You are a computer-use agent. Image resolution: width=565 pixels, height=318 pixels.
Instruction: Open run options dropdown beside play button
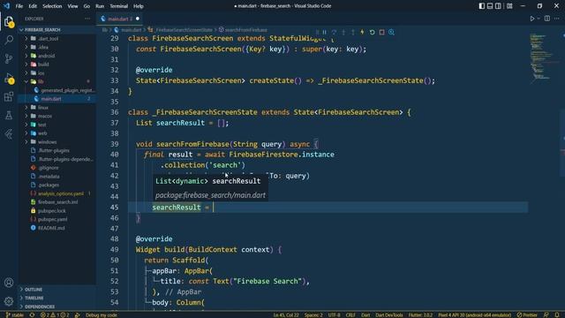pyautogui.click(x=539, y=19)
